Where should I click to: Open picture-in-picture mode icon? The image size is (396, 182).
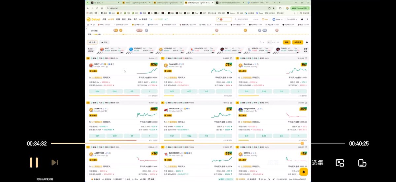(340, 163)
